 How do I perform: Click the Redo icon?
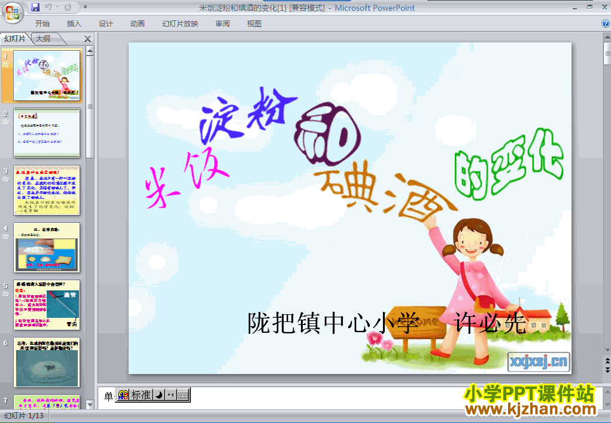point(68,7)
